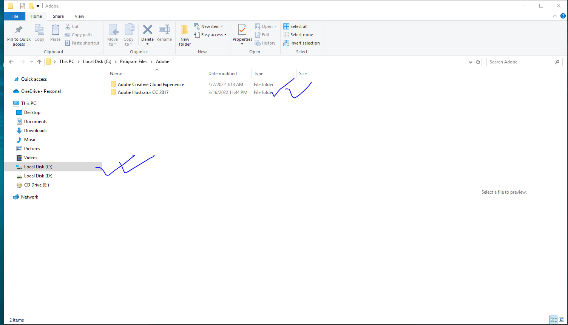Click Invert selection in ribbon
Viewport: 568px width, 325px height.
pos(301,43)
